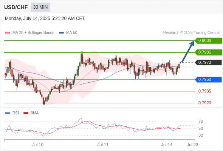Click the Research Trading Central copyright link

[x=191, y=33]
